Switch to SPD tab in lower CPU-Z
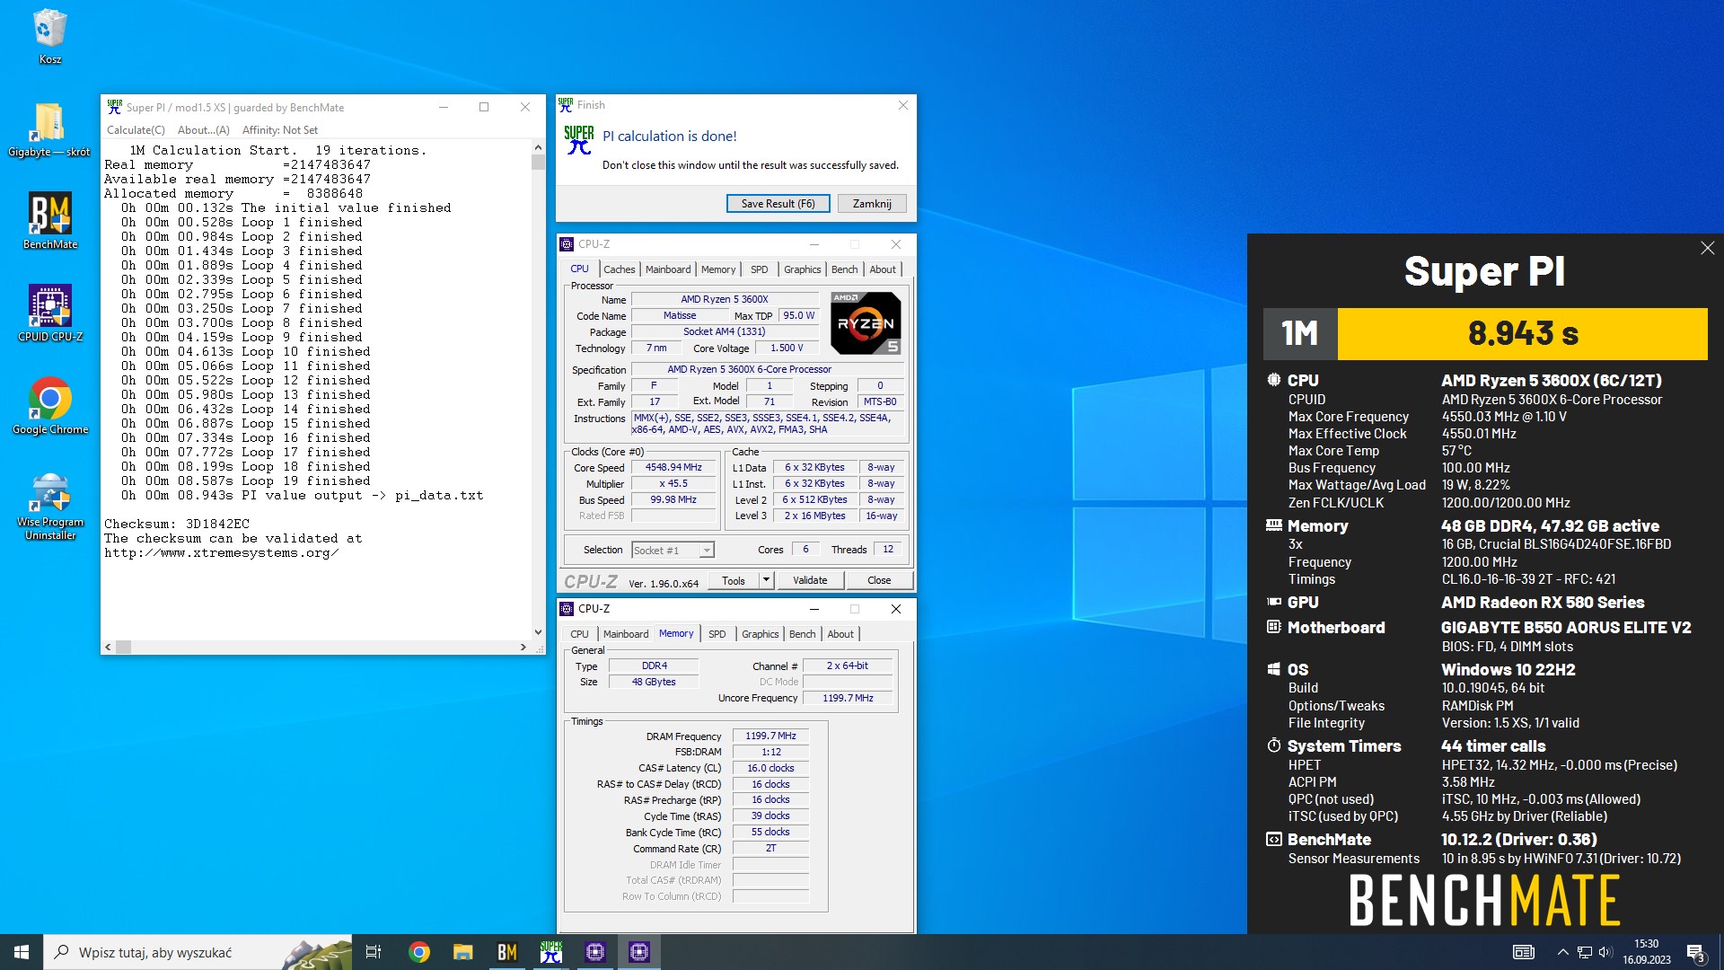Image resolution: width=1724 pixels, height=970 pixels. click(x=717, y=634)
